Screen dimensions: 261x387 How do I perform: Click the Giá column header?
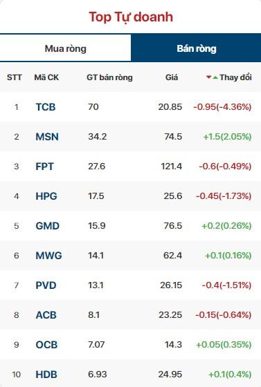(172, 77)
